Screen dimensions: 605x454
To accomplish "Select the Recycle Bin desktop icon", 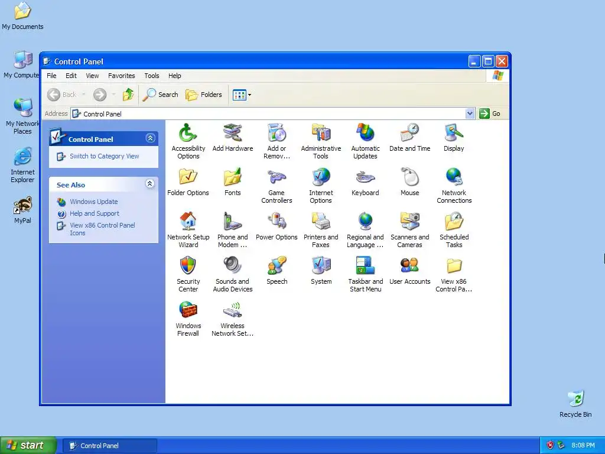I will (575, 404).
